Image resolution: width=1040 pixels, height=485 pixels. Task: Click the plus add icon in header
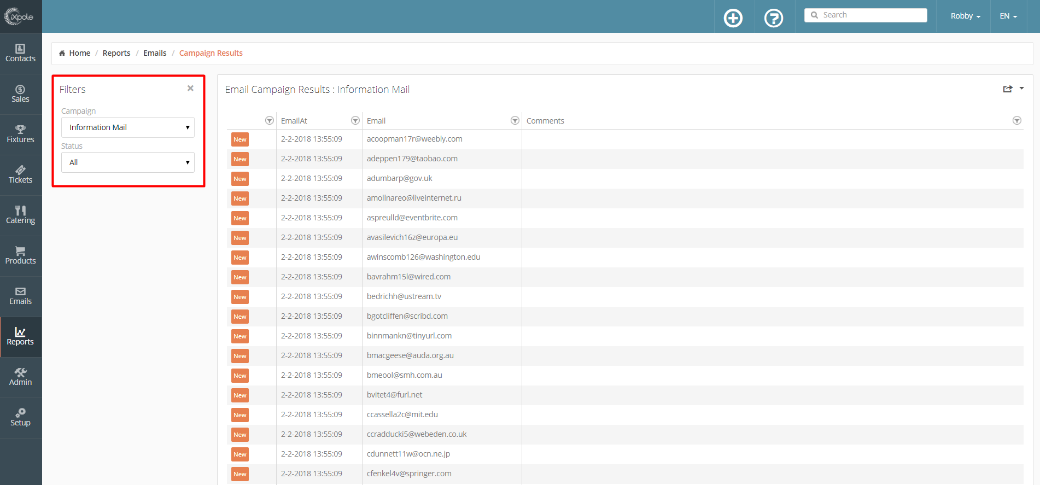point(733,18)
